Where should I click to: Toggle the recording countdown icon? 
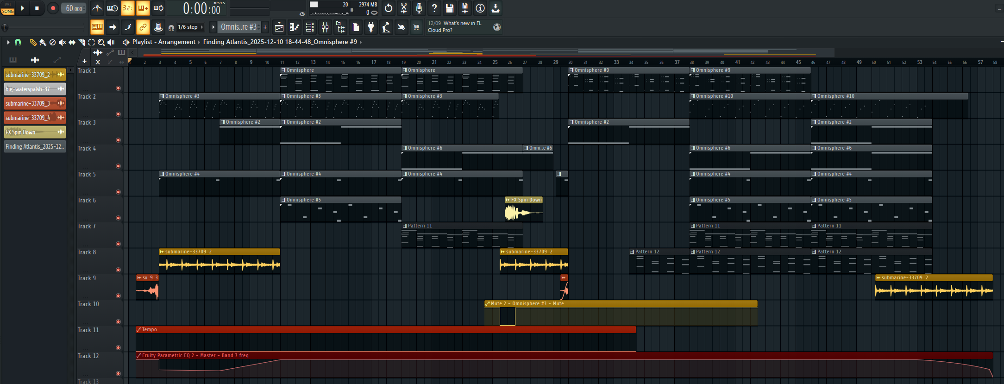pos(127,8)
